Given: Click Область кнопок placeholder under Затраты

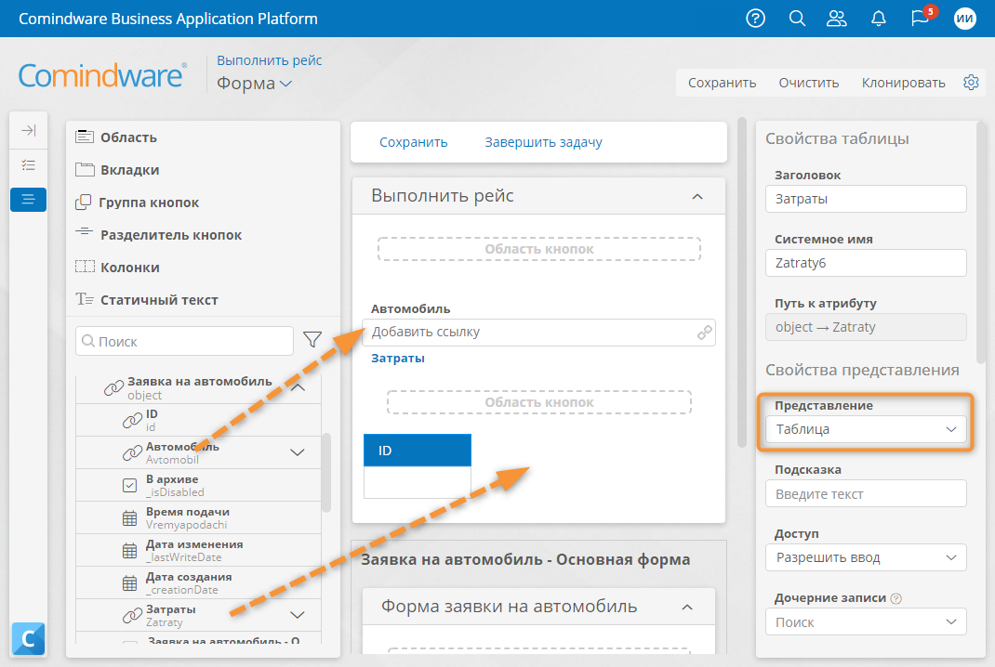Looking at the screenshot, I should tap(538, 402).
